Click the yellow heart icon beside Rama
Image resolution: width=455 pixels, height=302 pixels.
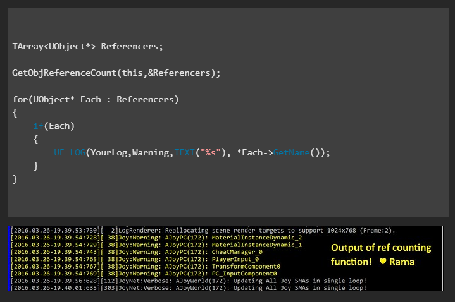pyautogui.click(x=383, y=262)
